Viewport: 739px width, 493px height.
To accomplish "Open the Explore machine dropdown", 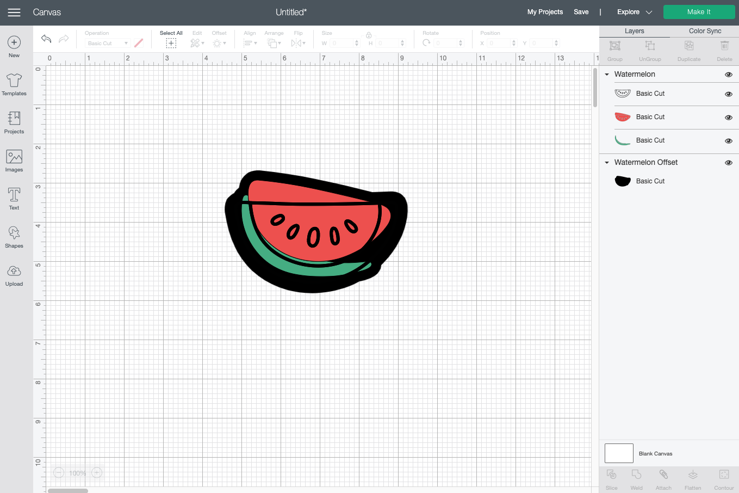I will [x=634, y=12].
